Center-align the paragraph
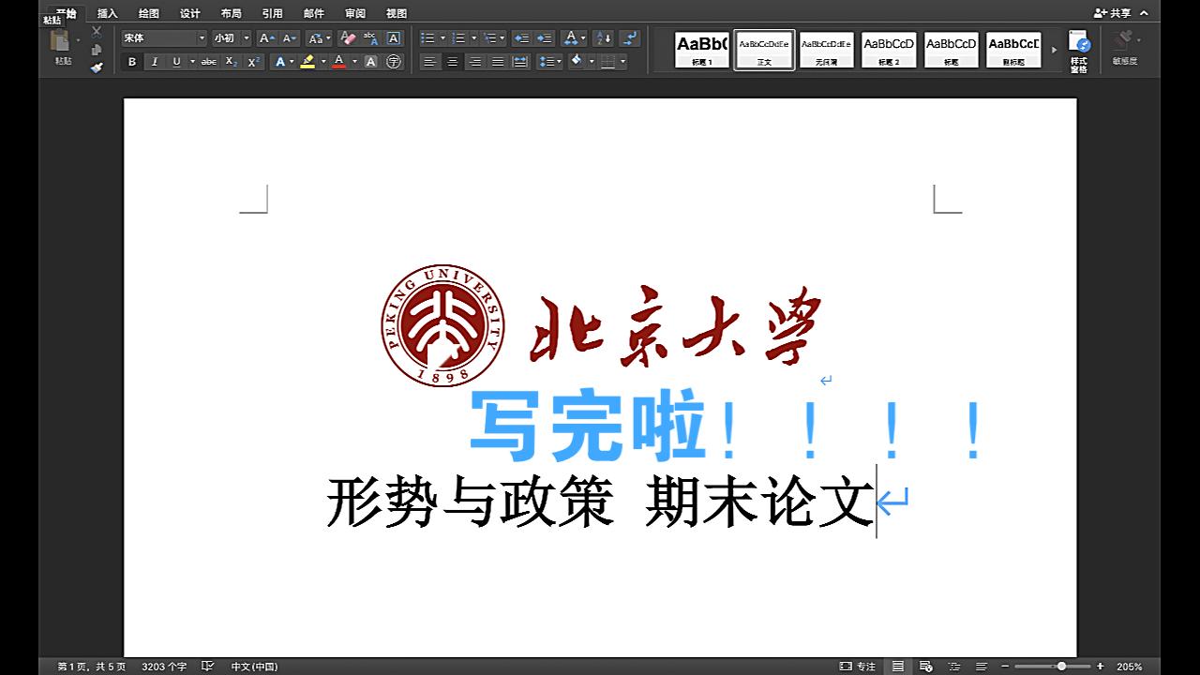1200x675 pixels. click(x=452, y=62)
